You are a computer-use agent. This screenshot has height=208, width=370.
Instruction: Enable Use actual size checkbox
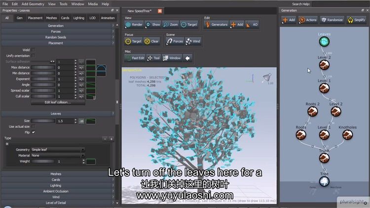(x=33, y=126)
